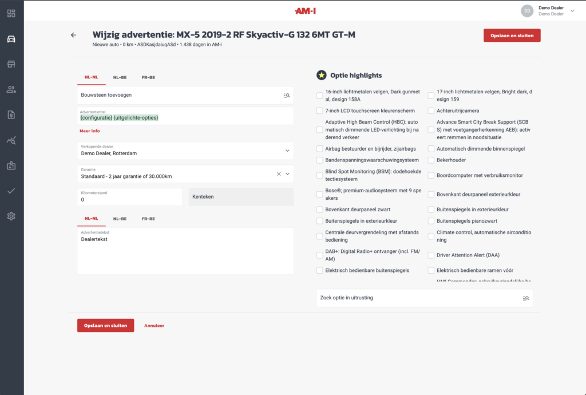The image size is (586, 395).
Task: Click the Zoek optie in uitrusting field
Action: [418, 298]
